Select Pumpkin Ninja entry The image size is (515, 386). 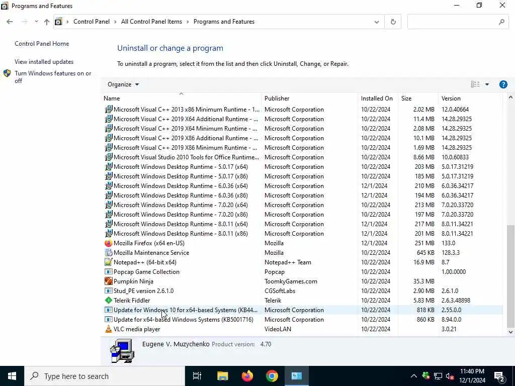coord(302,281)
